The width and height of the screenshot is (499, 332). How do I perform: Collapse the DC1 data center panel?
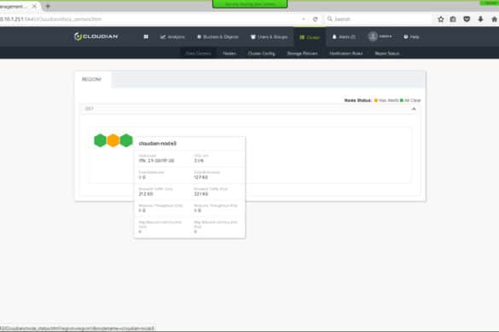tap(414, 109)
